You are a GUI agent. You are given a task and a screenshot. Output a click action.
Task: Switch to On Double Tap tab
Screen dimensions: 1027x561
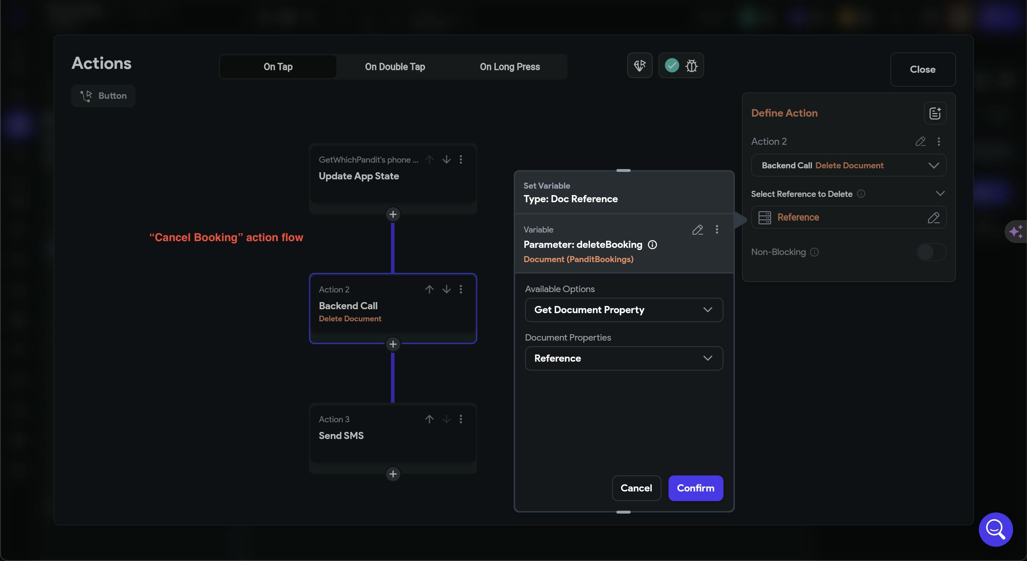(x=395, y=67)
